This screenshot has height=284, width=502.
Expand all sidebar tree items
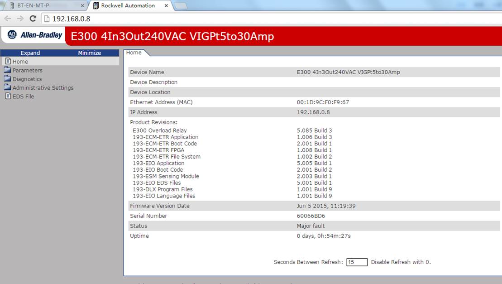tap(30, 53)
